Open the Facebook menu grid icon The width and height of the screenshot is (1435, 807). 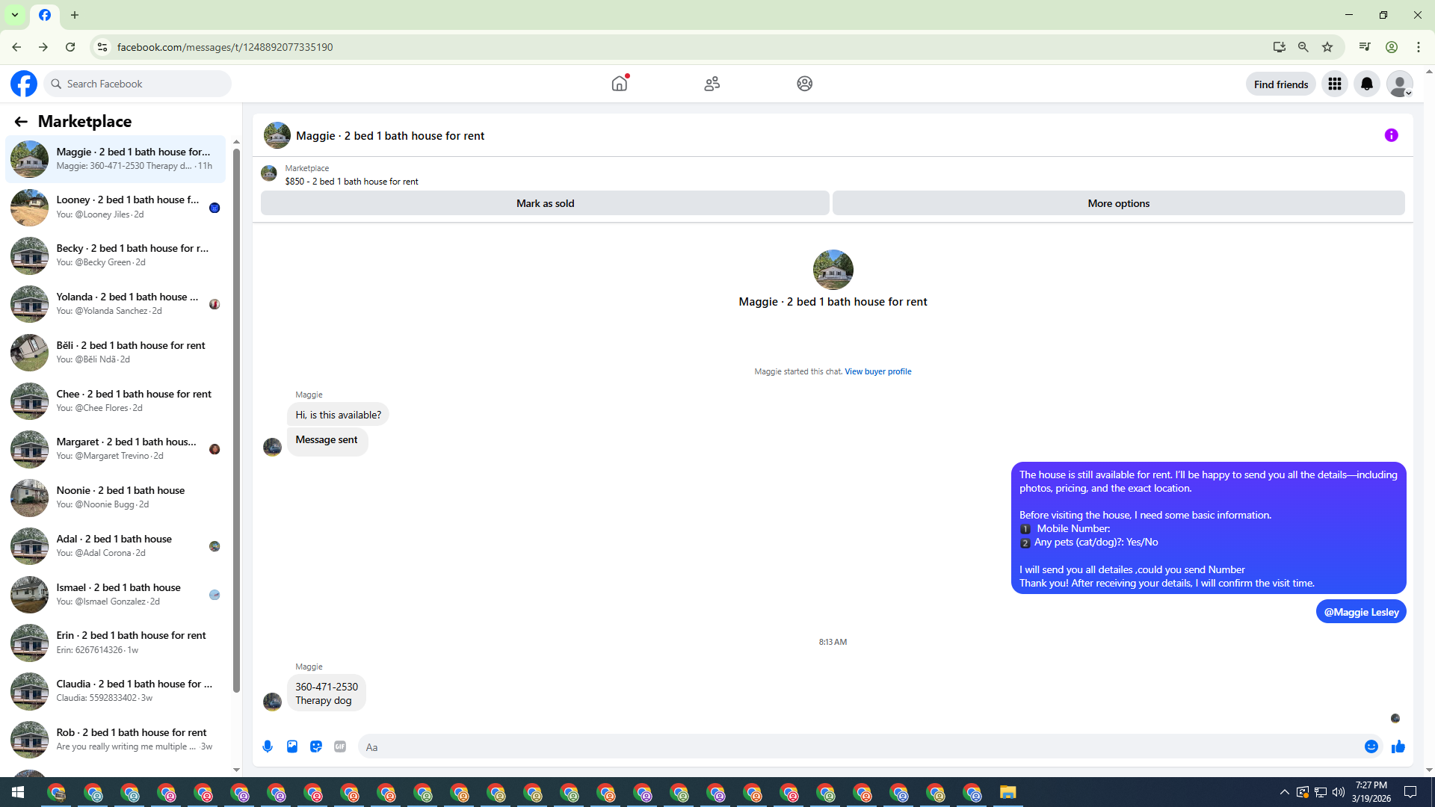(1334, 84)
